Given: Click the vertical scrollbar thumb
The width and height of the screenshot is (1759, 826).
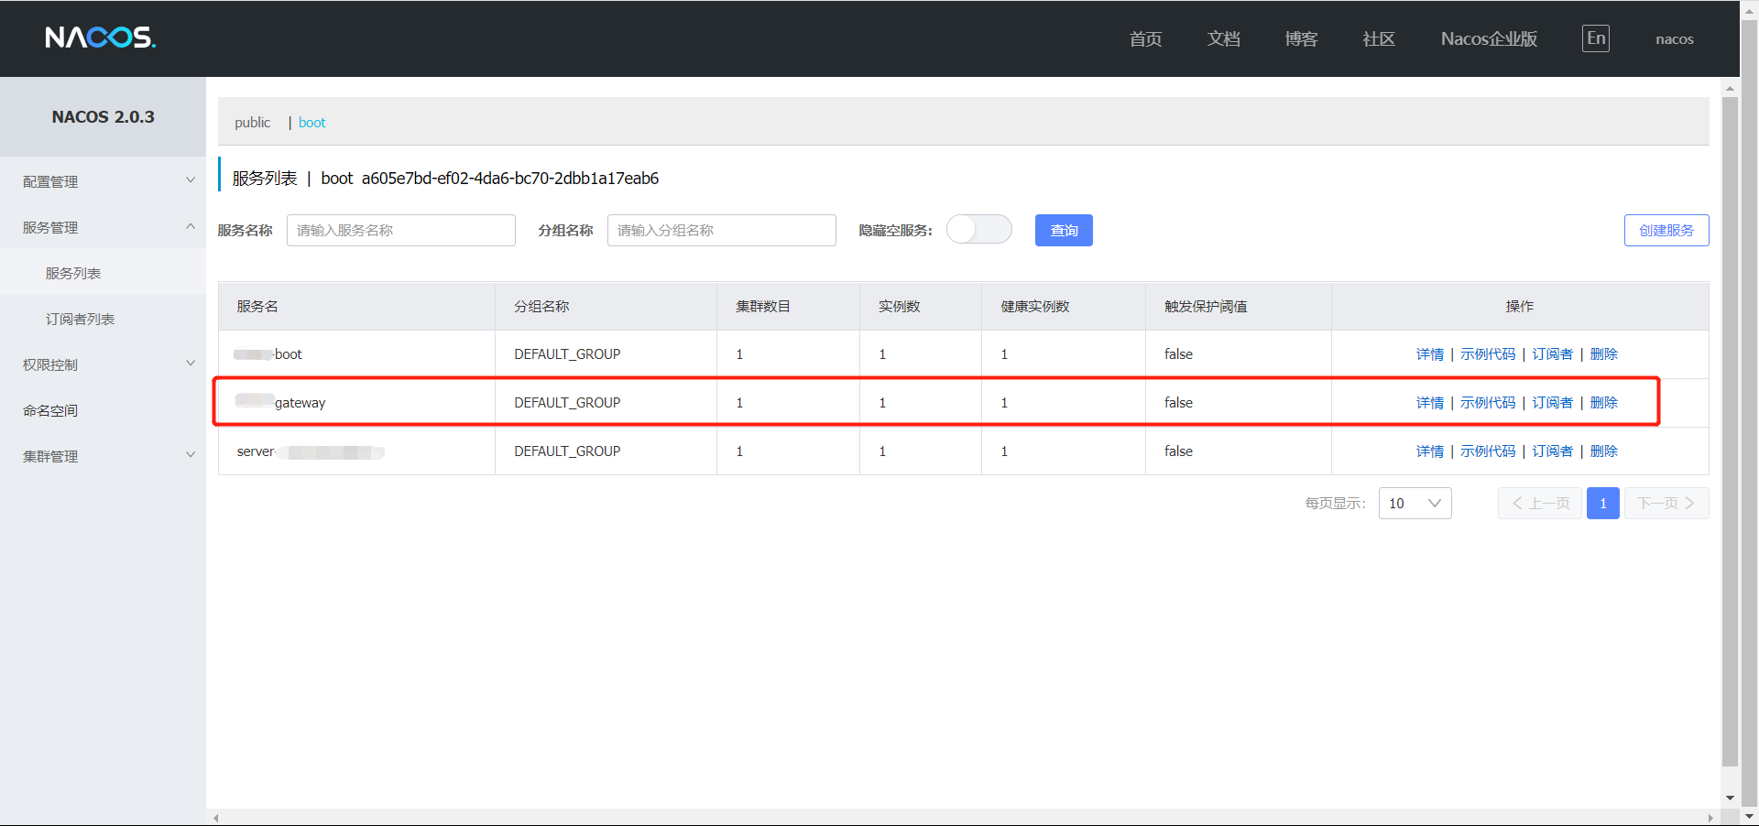Looking at the screenshot, I should [x=1730, y=430].
